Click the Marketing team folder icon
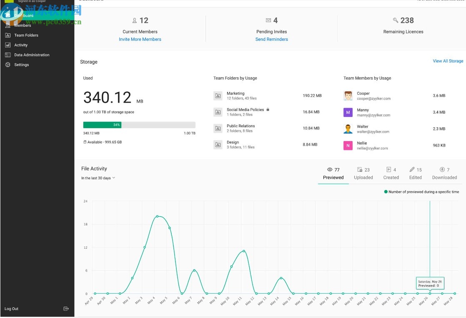This screenshot has width=466, height=318. pos(218,96)
